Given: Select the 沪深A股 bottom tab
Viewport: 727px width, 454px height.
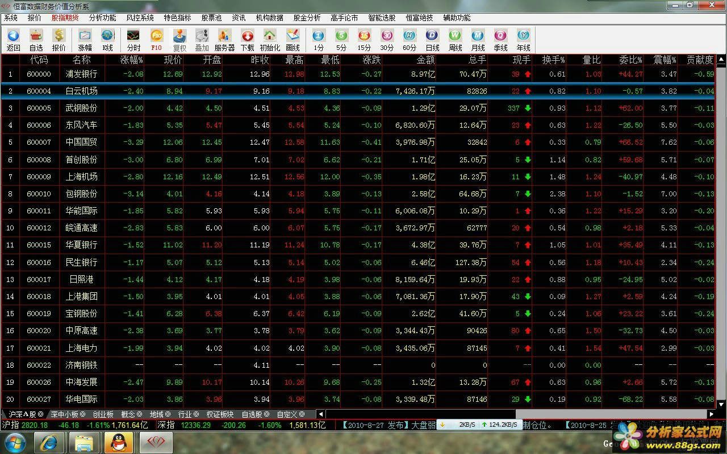Looking at the screenshot, I should click(24, 414).
